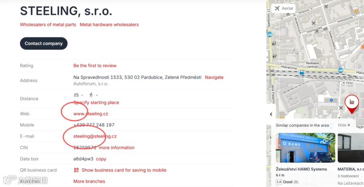This screenshot has height=187, width=364.
Task: Collapse map panel with left chevron
Action: (x=271, y=114)
